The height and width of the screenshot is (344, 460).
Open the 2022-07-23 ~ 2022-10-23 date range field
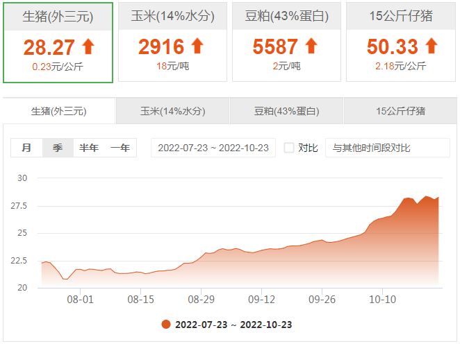[x=213, y=148]
